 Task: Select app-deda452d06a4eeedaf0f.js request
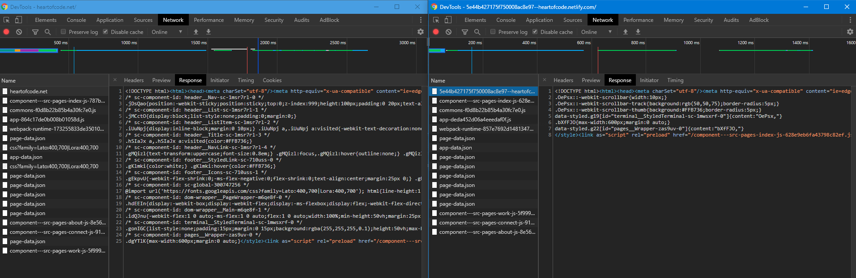coord(483,119)
